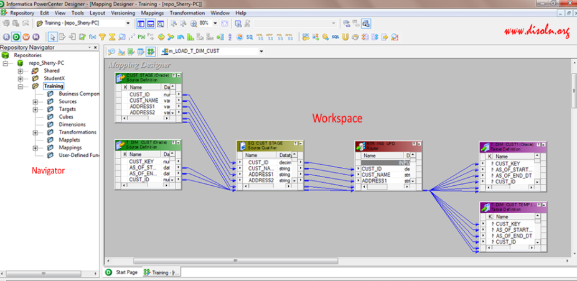
Task: Select the Stored Procedure P(x) icon
Action: tap(141, 37)
